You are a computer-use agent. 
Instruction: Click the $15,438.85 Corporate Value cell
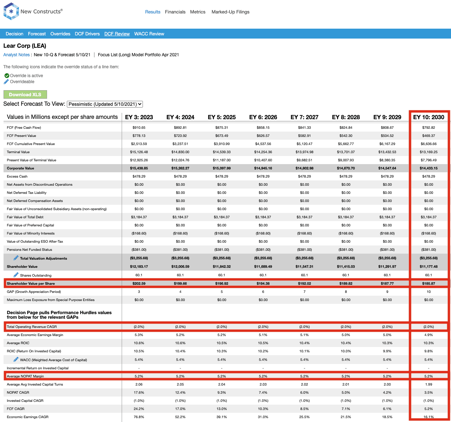pyautogui.click(x=139, y=168)
